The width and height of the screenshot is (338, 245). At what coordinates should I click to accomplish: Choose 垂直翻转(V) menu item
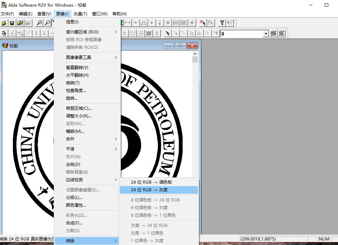pos(87,68)
